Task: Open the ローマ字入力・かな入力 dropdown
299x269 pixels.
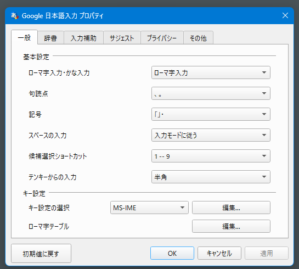Action: 211,72
